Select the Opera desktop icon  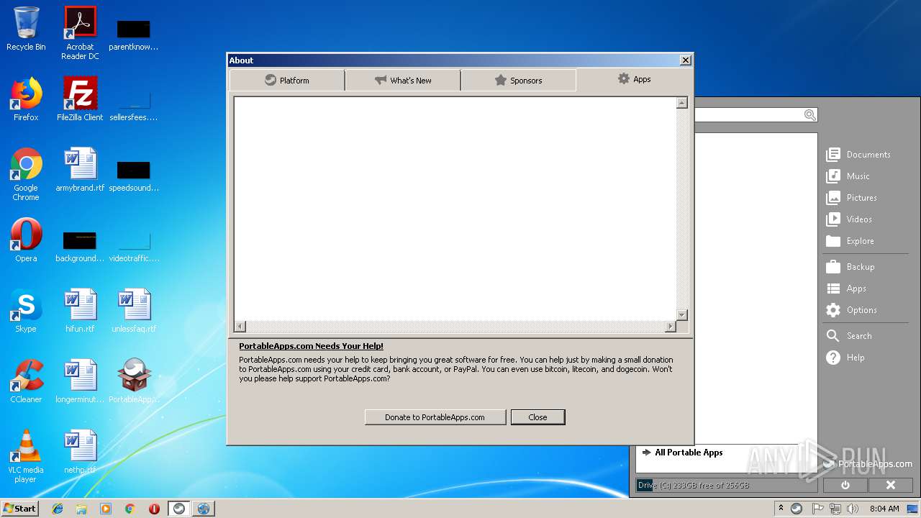[26, 240]
